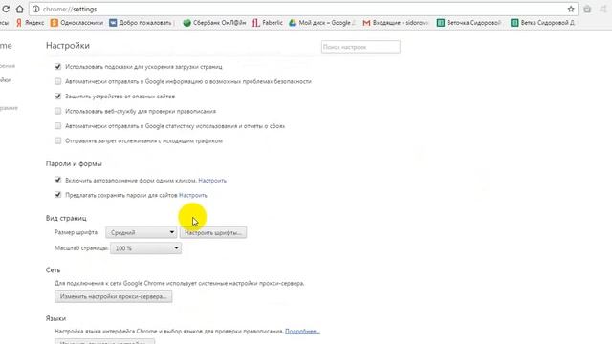Viewport: 612px width, 344px height.
Task: Open the Входящие Gmail bookmark
Action: (395, 23)
